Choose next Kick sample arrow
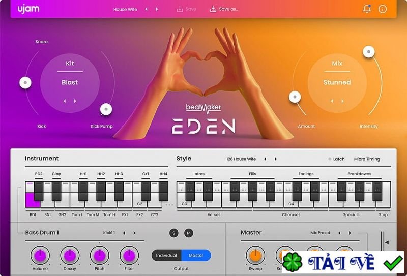 tap(134, 233)
